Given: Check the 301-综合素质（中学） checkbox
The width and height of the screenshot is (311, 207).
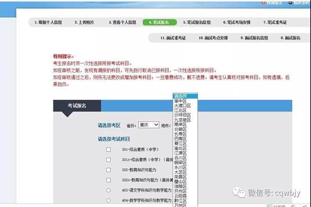Looking at the screenshot, I should point(109,150).
